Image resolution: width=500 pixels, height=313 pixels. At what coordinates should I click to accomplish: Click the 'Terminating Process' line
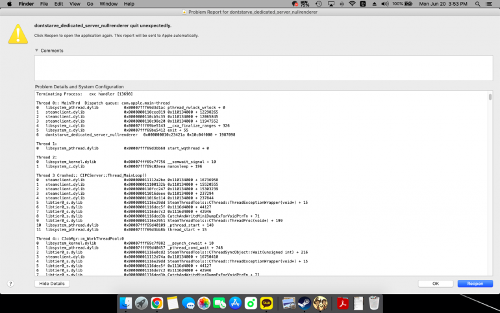(84, 94)
